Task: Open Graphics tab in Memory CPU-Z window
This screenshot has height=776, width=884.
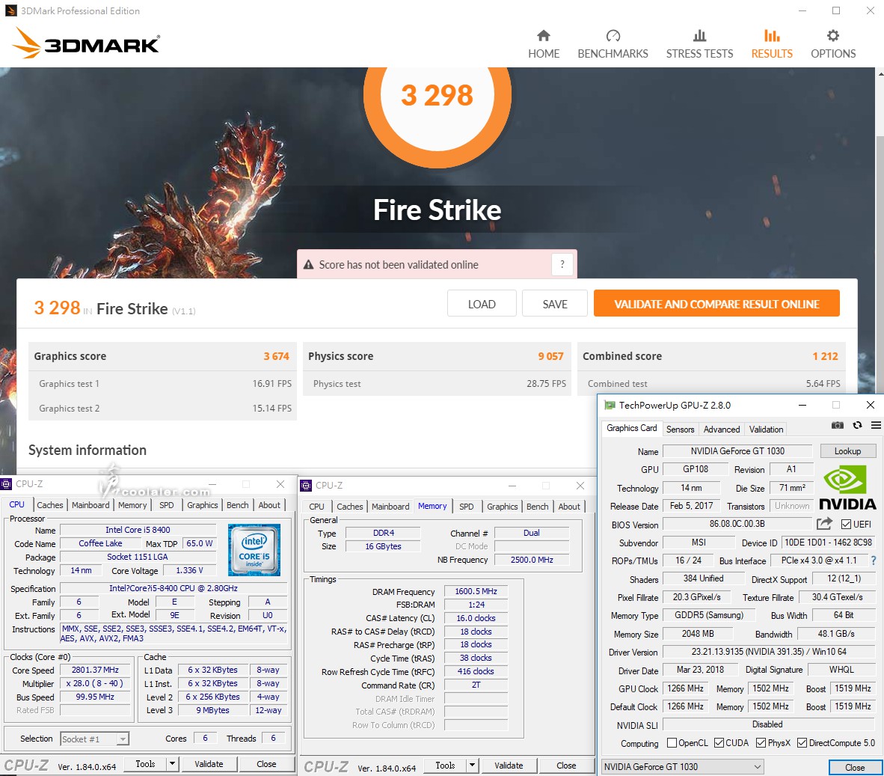Action: (503, 507)
